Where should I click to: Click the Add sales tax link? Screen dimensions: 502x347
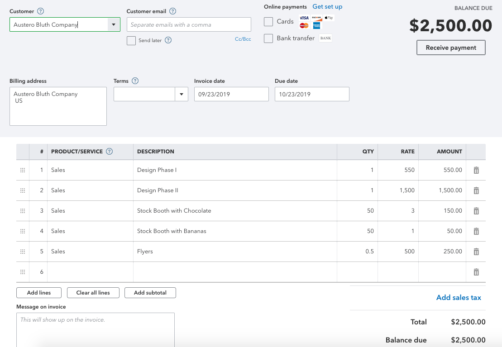click(x=459, y=297)
